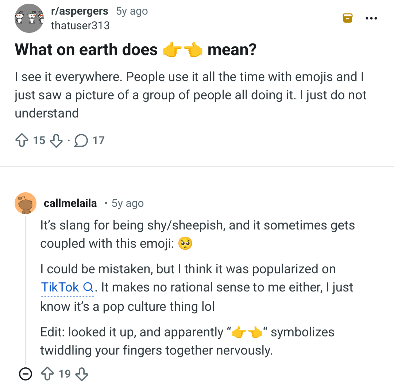Collapse callmelaila's comment thread
394x383 pixels.
point(25,374)
